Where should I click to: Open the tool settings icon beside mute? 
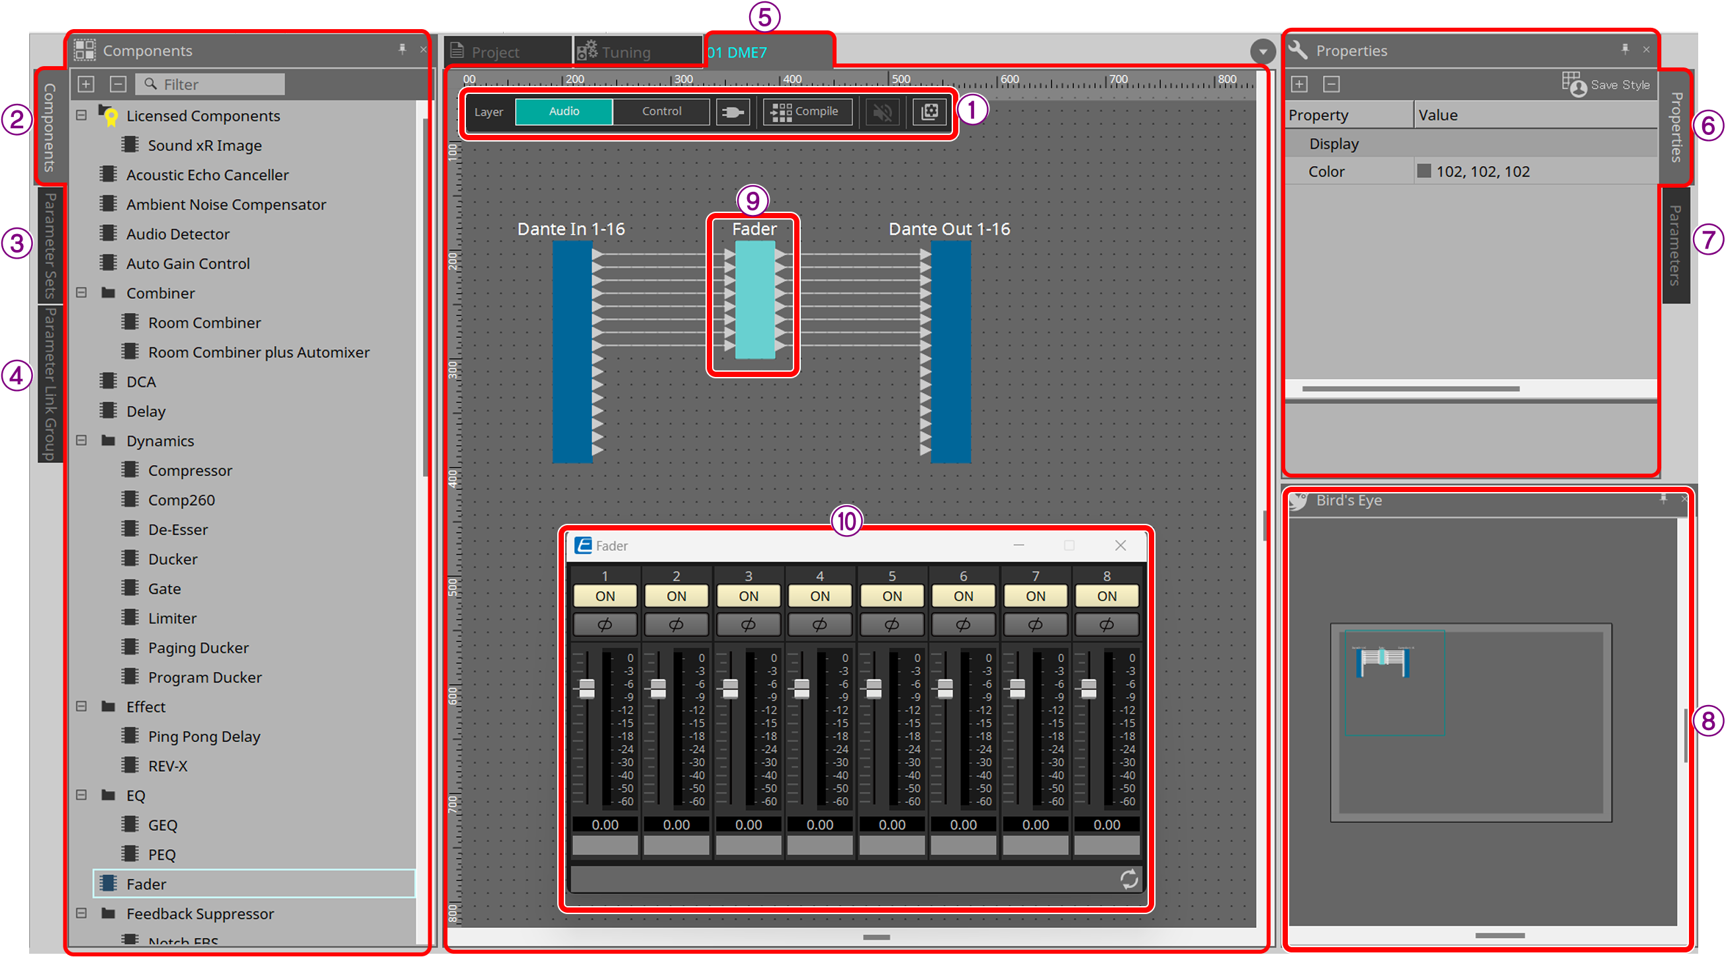[929, 112]
